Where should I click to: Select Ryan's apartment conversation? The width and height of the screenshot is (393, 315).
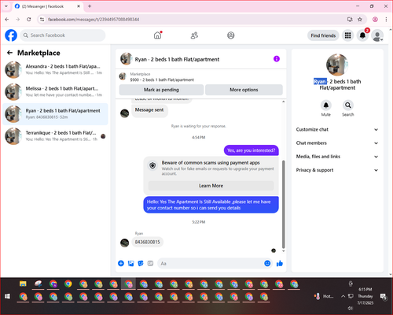[x=55, y=114]
